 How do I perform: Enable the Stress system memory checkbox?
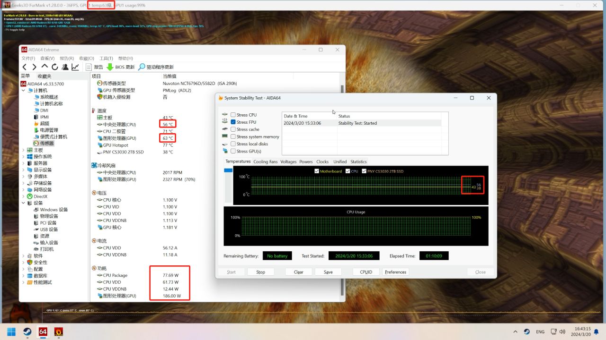233,136
